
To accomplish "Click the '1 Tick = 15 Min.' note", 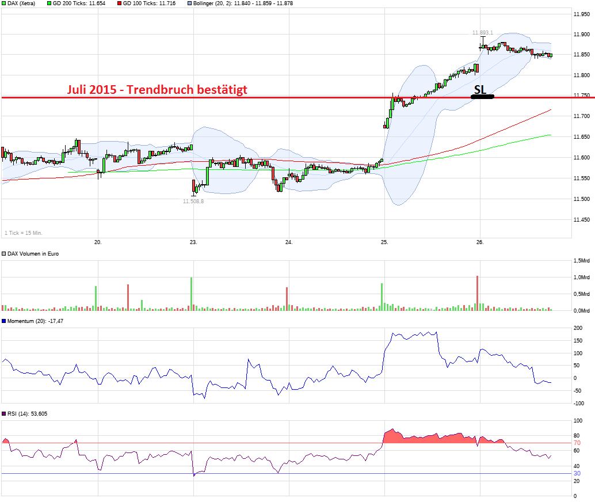I will point(24,233).
